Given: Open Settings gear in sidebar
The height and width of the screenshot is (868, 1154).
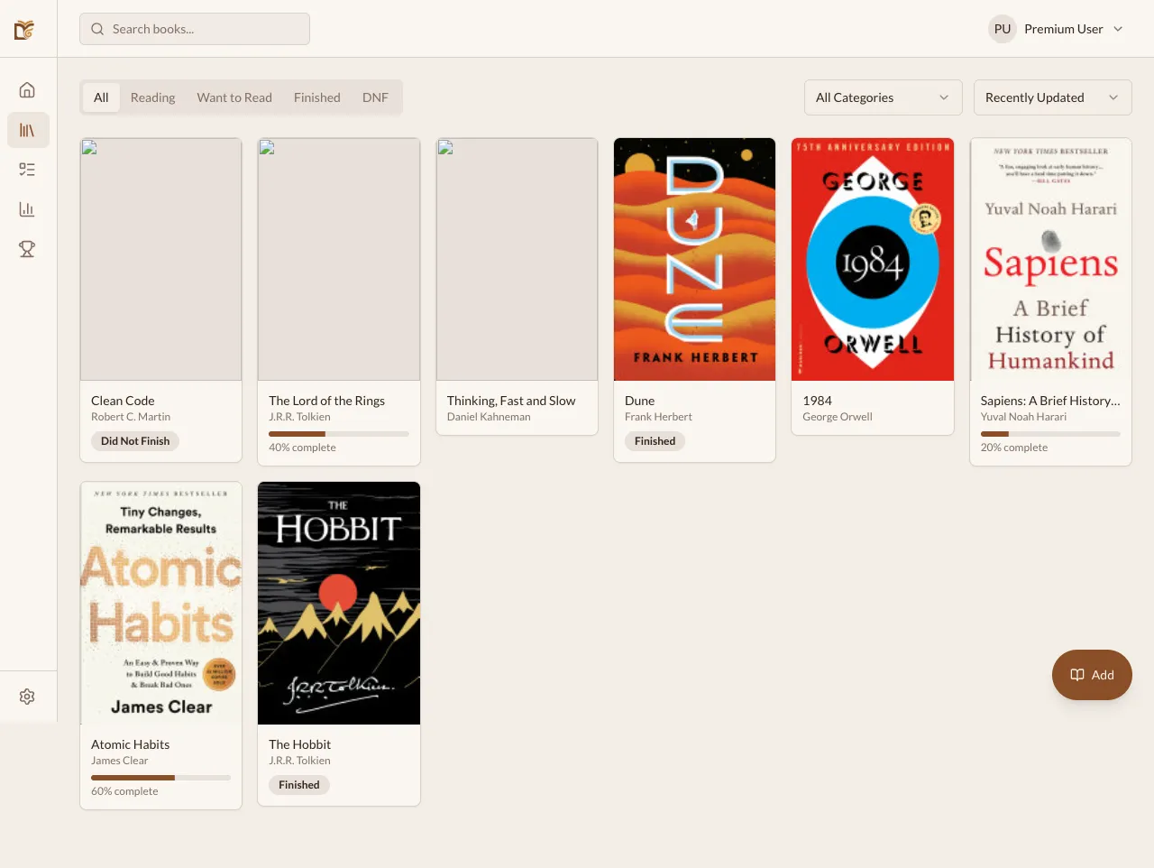Looking at the screenshot, I should [x=27, y=697].
